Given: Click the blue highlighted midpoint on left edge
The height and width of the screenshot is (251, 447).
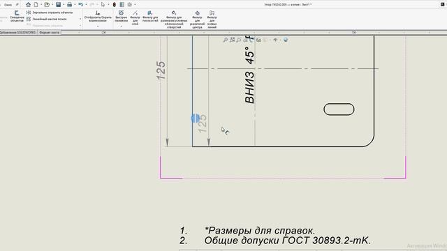Looking at the screenshot, I should pos(195,119).
